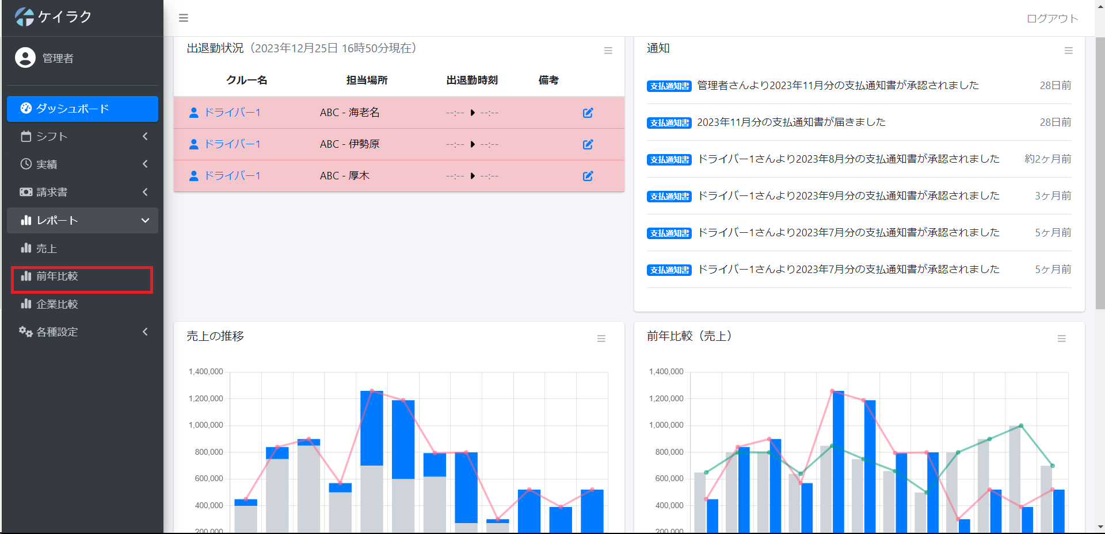Open the 売上の推移 panel menu icon

point(601,339)
